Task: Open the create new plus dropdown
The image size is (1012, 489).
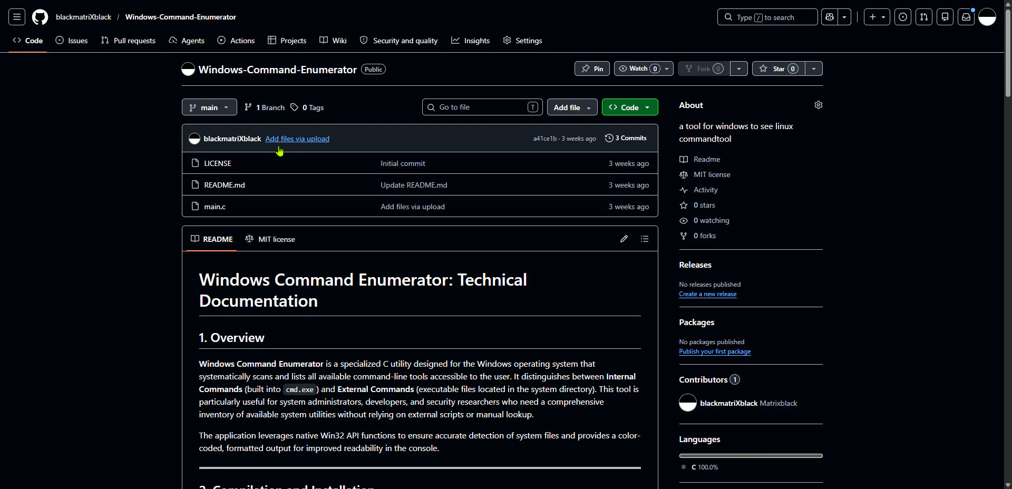Action: 877,17
